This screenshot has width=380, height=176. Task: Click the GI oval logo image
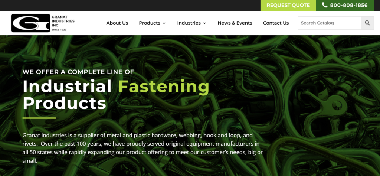point(30,23)
